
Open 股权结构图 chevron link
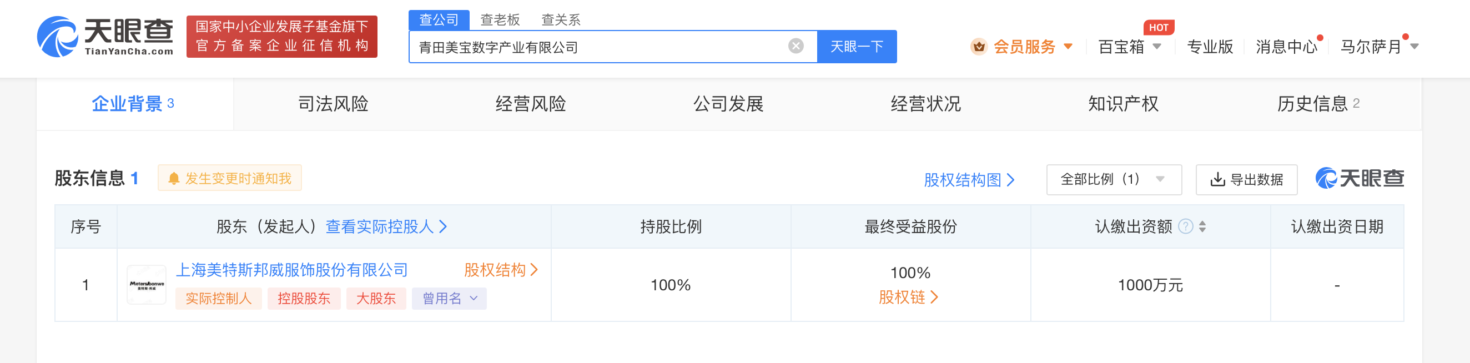[968, 180]
